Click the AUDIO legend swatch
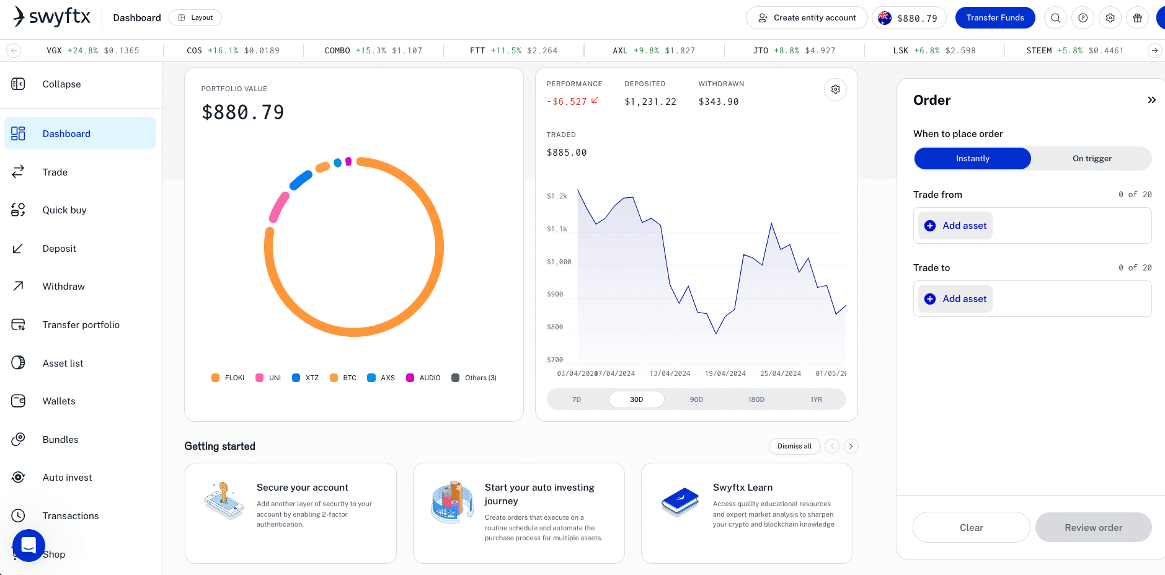This screenshot has height=575, width=1165. click(410, 378)
